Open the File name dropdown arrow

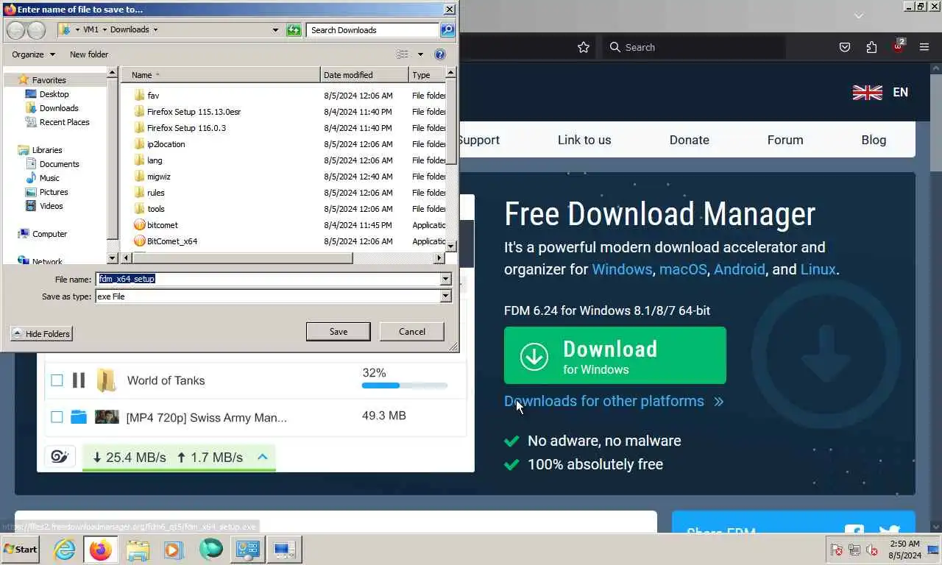[x=445, y=280]
